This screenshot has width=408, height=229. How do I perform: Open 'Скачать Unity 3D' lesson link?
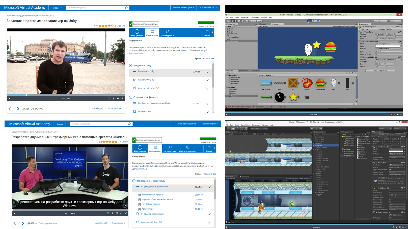(146, 80)
